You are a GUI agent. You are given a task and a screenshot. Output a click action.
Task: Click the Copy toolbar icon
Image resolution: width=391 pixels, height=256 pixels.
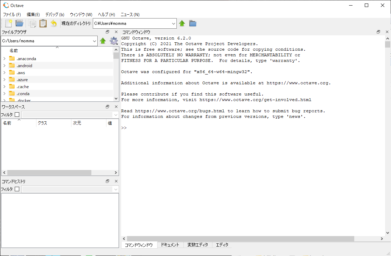pyautogui.click(x=32, y=23)
